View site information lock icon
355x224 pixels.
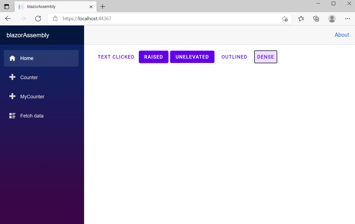[x=55, y=19]
